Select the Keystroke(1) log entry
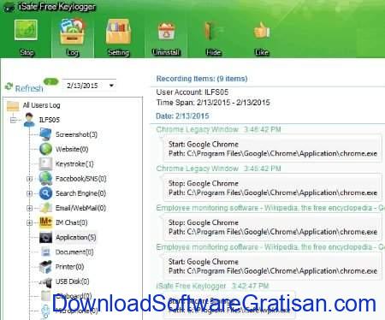 [67, 164]
